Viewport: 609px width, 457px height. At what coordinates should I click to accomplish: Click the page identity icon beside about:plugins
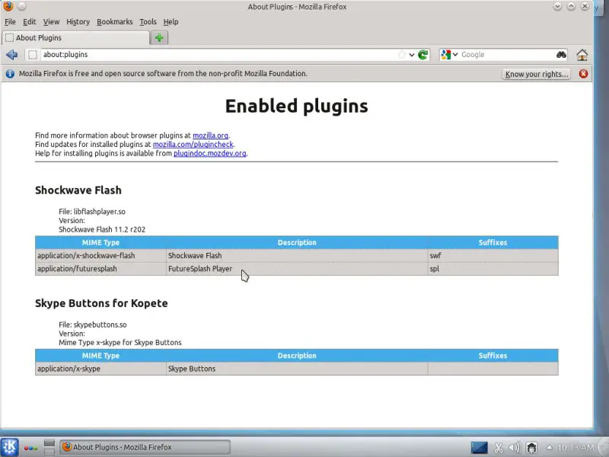click(33, 55)
